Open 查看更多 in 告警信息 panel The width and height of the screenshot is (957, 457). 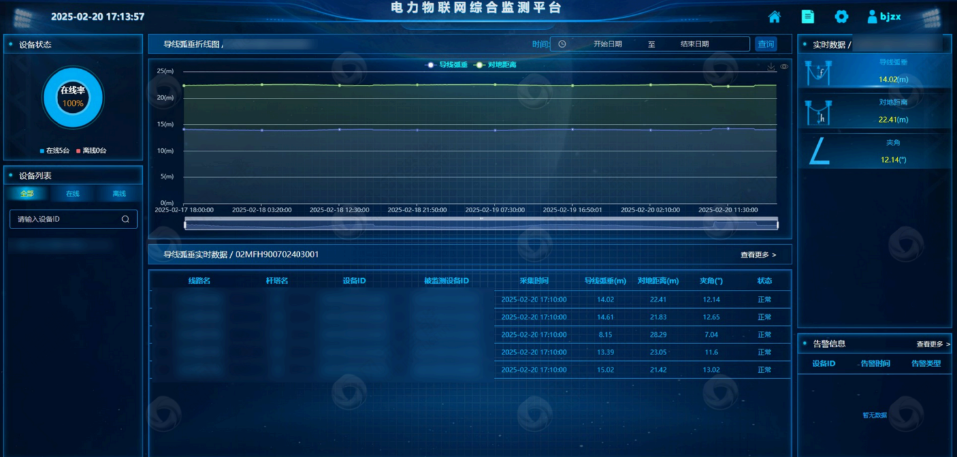tap(933, 344)
